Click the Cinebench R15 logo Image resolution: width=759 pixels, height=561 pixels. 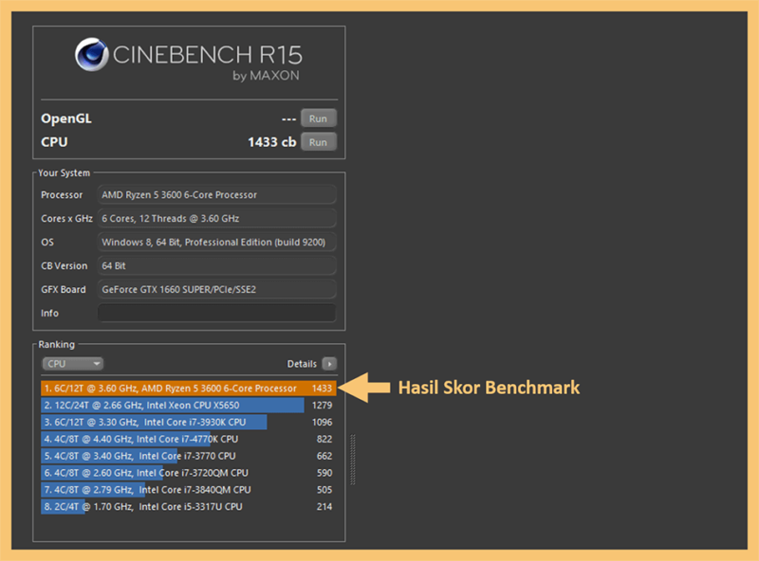click(x=189, y=60)
